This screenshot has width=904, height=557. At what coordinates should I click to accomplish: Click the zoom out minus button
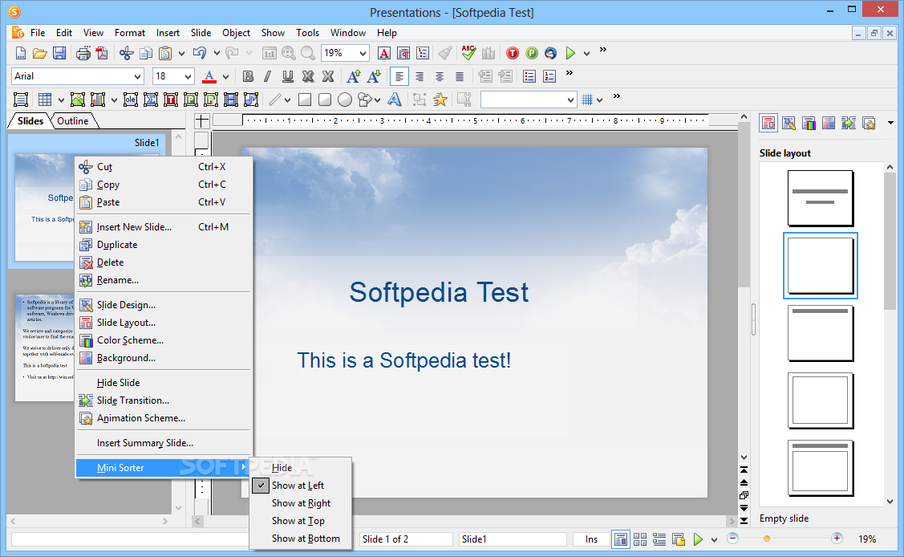(733, 539)
